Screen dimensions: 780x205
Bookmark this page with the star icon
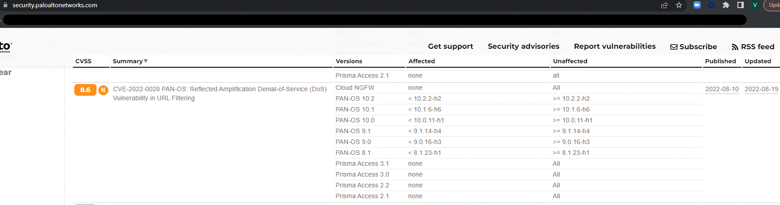pos(679,5)
